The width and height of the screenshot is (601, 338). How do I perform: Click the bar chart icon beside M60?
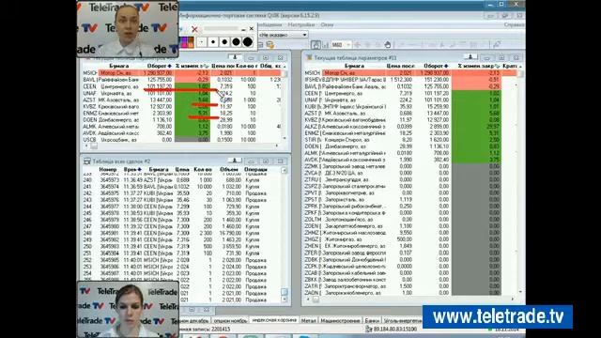pyautogui.click(x=326, y=45)
